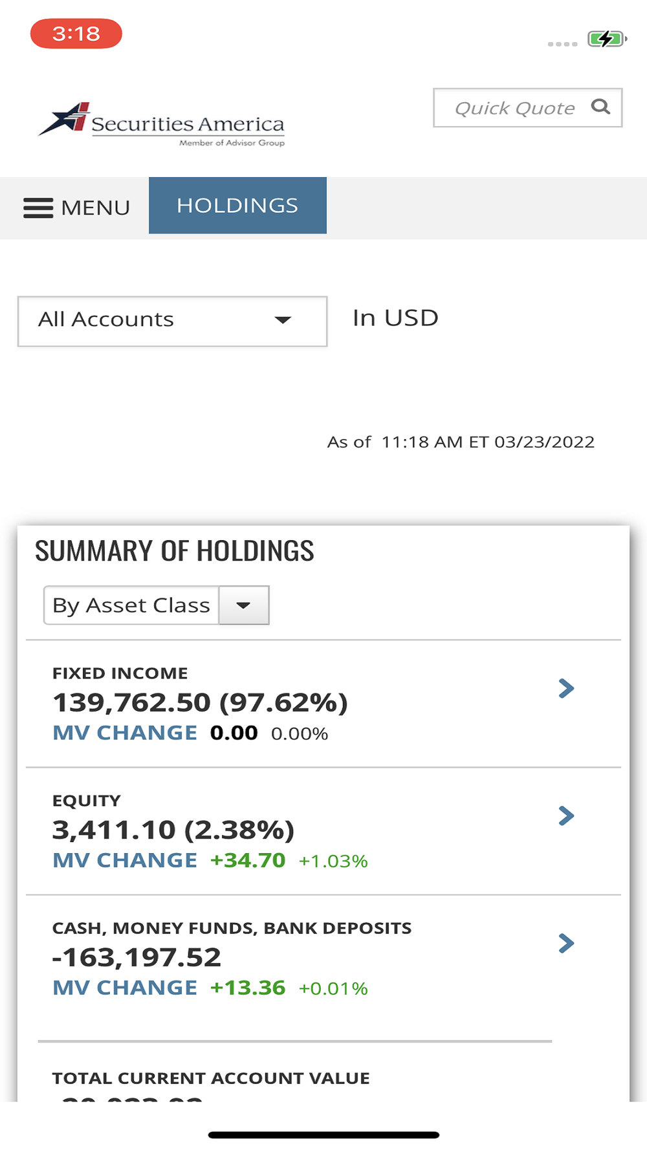This screenshot has width=647, height=1150.
Task: Tap the battery charging status icon
Action: point(606,39)
